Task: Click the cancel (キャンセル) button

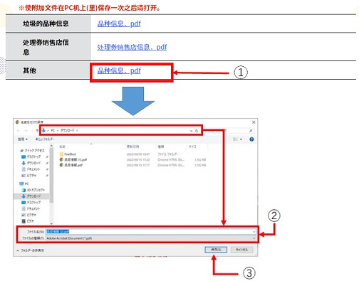Action: click(x=241, y=250)
